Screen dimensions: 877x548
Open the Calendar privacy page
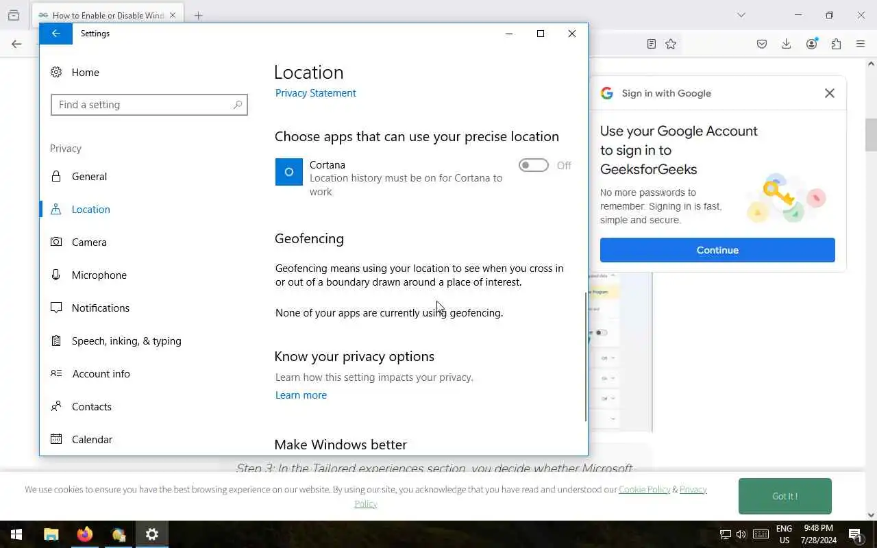click(92, 439)
